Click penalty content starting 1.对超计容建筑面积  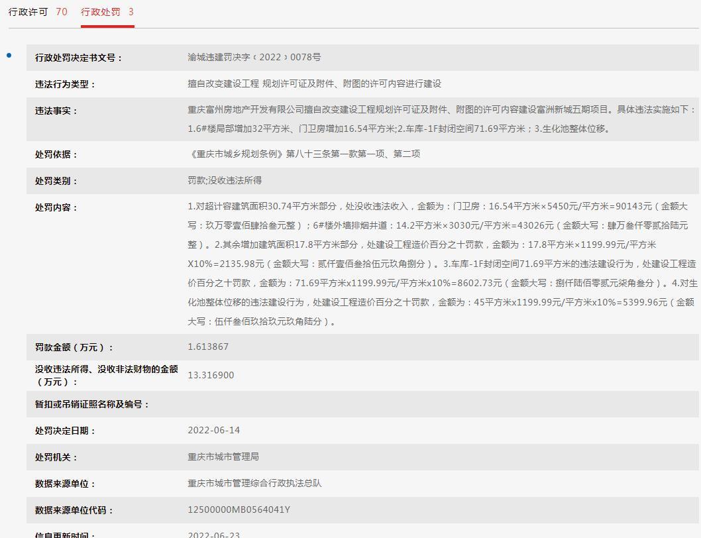[x=443, y=264]
